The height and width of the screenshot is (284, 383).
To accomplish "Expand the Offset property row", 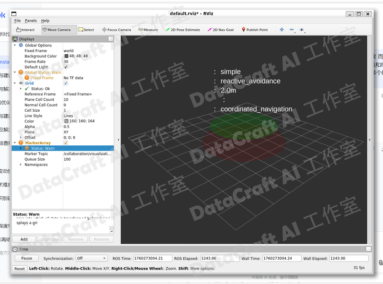I will pos(21,138).
